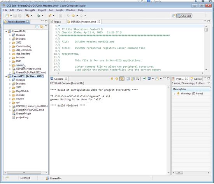Open the Open Perspective icon beside CCS Edit
Screen dimensions: 214x184
(x=174, y=16)
